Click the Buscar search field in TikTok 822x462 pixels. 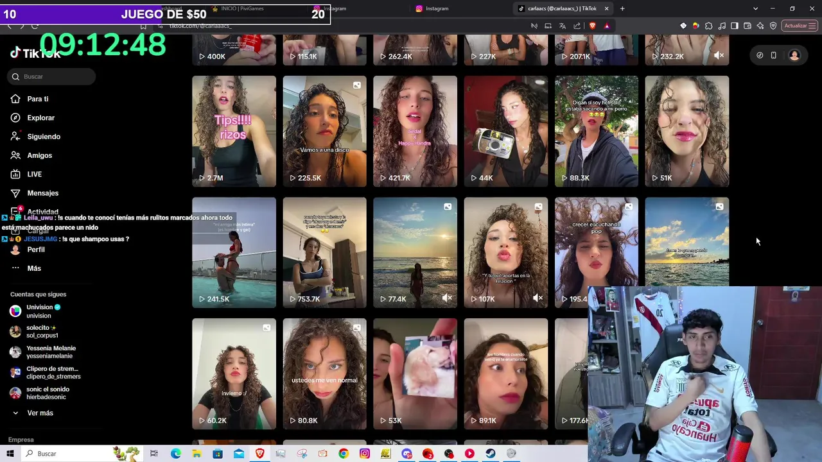51,76
